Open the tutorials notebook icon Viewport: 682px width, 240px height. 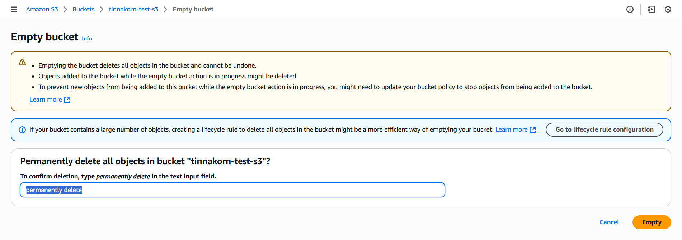tap(651, 9)
